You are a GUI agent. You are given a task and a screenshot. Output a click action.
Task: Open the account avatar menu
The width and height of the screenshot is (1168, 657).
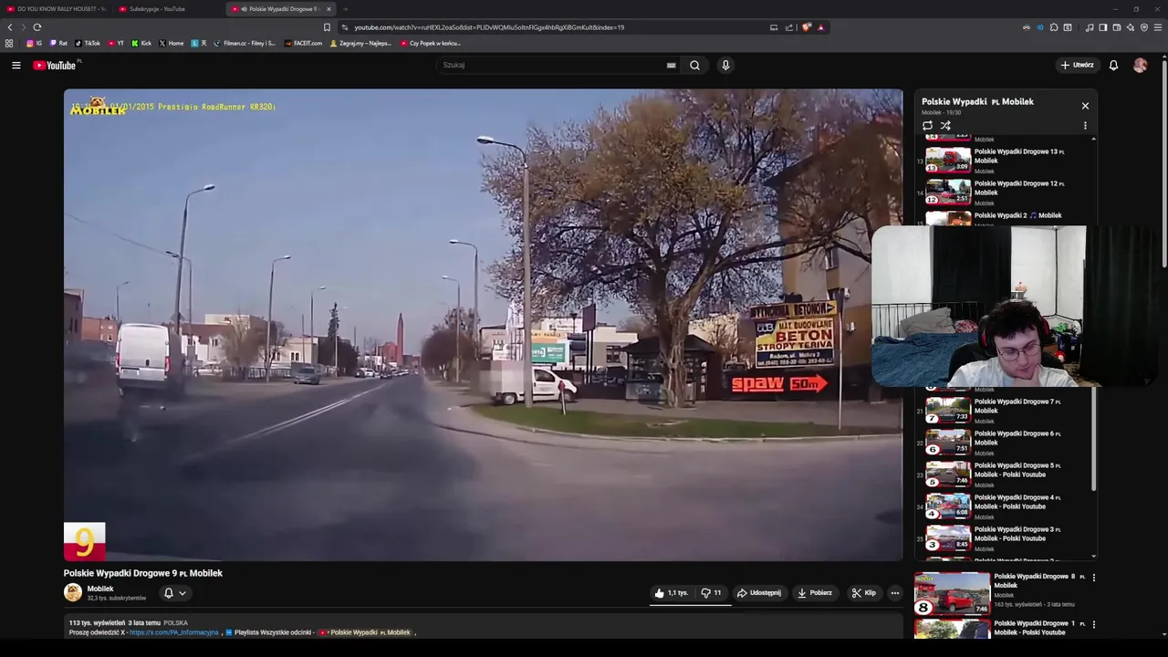1140,65
